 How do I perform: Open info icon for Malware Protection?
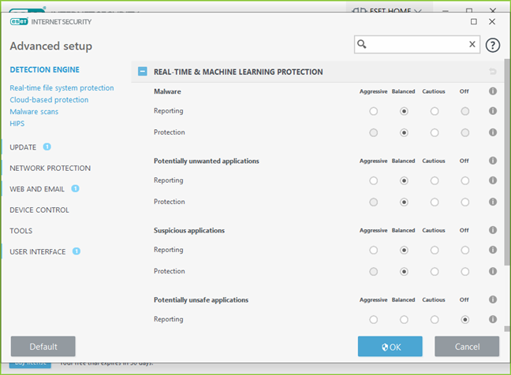click(x=492, y=132)
